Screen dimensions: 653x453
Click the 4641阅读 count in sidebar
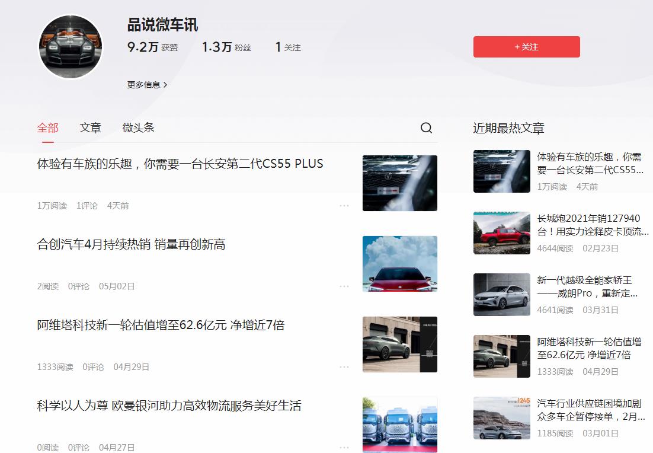click(x=555, y=310)
